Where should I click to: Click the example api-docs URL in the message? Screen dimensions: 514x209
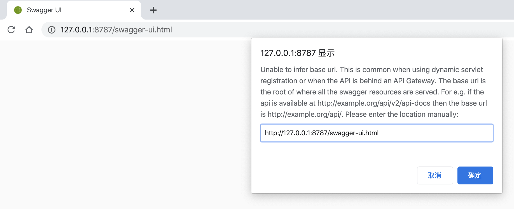[x=373, y=103]
